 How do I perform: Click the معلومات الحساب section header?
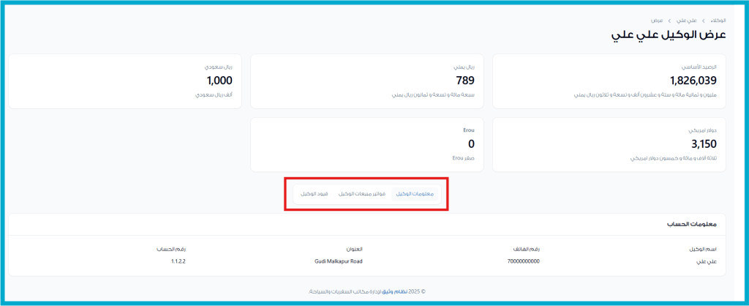coord(692,223)
